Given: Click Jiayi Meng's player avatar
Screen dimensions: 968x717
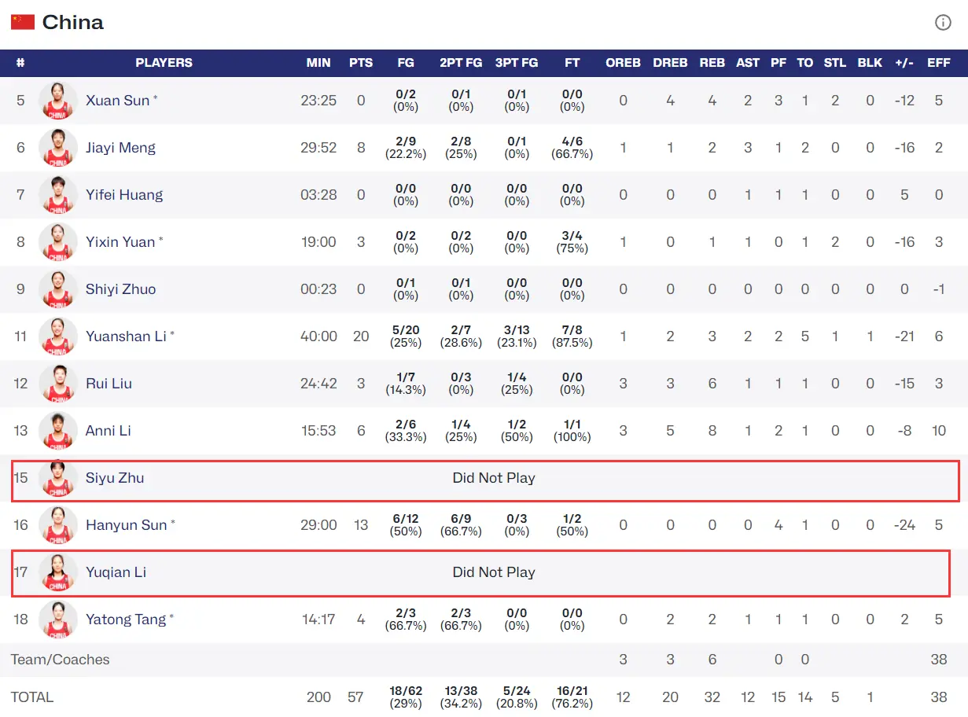Looking at the screenshot, I should click(57, 148).
